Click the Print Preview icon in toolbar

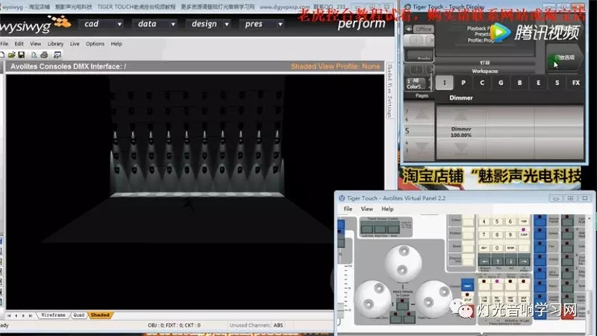point(34,55)
